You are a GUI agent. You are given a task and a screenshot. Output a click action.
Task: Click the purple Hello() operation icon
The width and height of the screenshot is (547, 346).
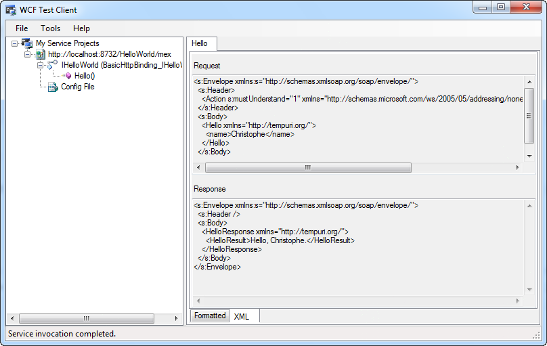click(68, 76)
